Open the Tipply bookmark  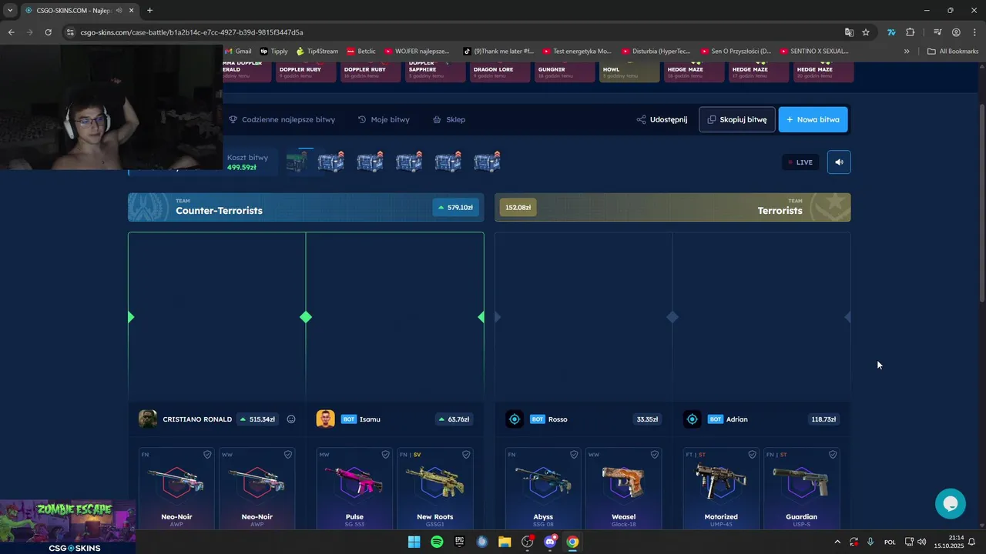274,52
